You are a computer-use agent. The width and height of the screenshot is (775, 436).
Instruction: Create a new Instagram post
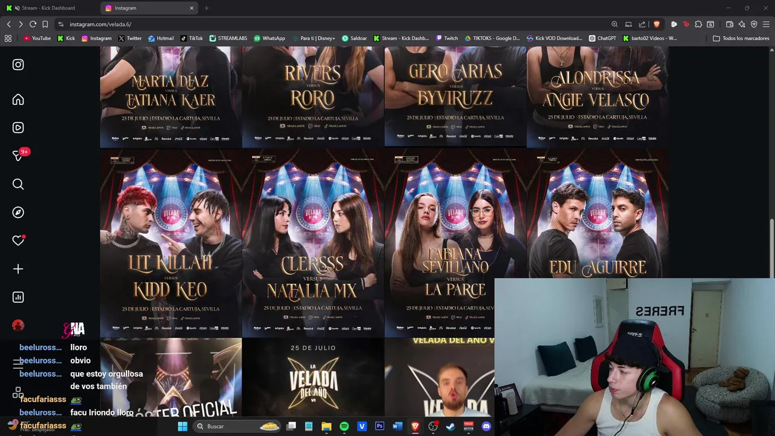click(x=18, y=269)
